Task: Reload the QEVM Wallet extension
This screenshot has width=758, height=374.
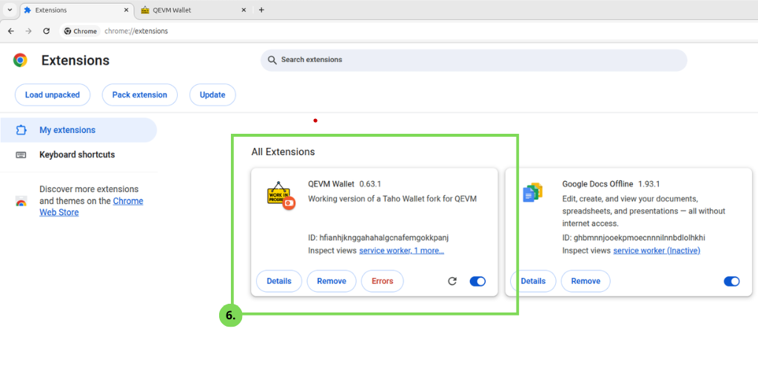Action: (452, 281)
